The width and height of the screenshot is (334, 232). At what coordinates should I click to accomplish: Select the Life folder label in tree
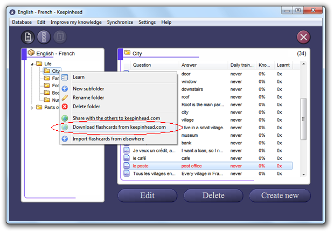pos(48,64)
